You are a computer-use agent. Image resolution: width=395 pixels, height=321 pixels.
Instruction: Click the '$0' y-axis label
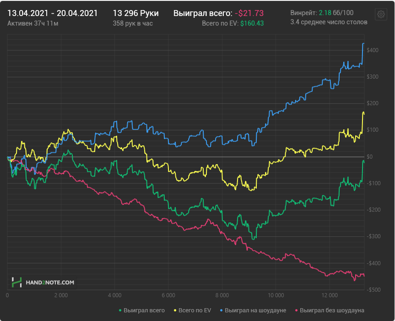369,156
